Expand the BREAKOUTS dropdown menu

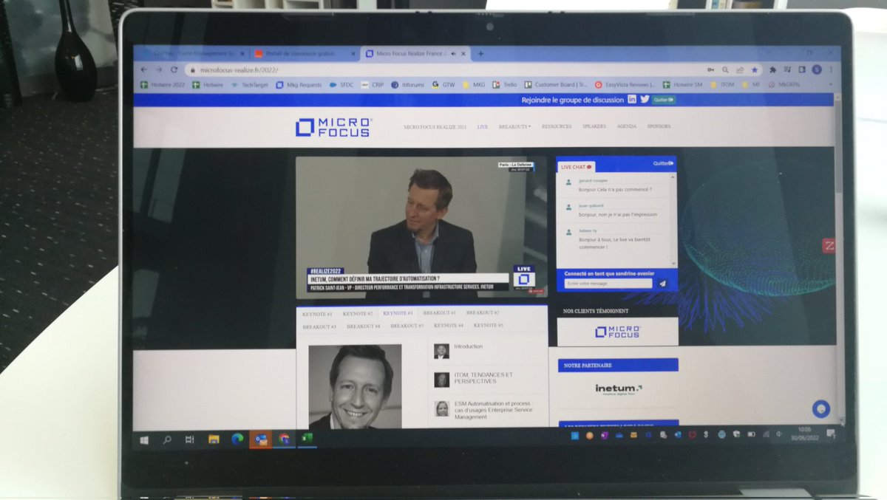tap(514, 127)
